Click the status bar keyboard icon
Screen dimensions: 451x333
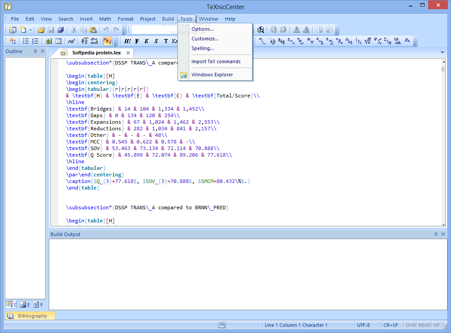pos(222,325)
